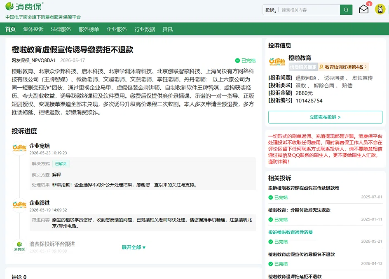
Task: Click the 橙啦教育 merchant name link
Action: click(x=300, y=58)
